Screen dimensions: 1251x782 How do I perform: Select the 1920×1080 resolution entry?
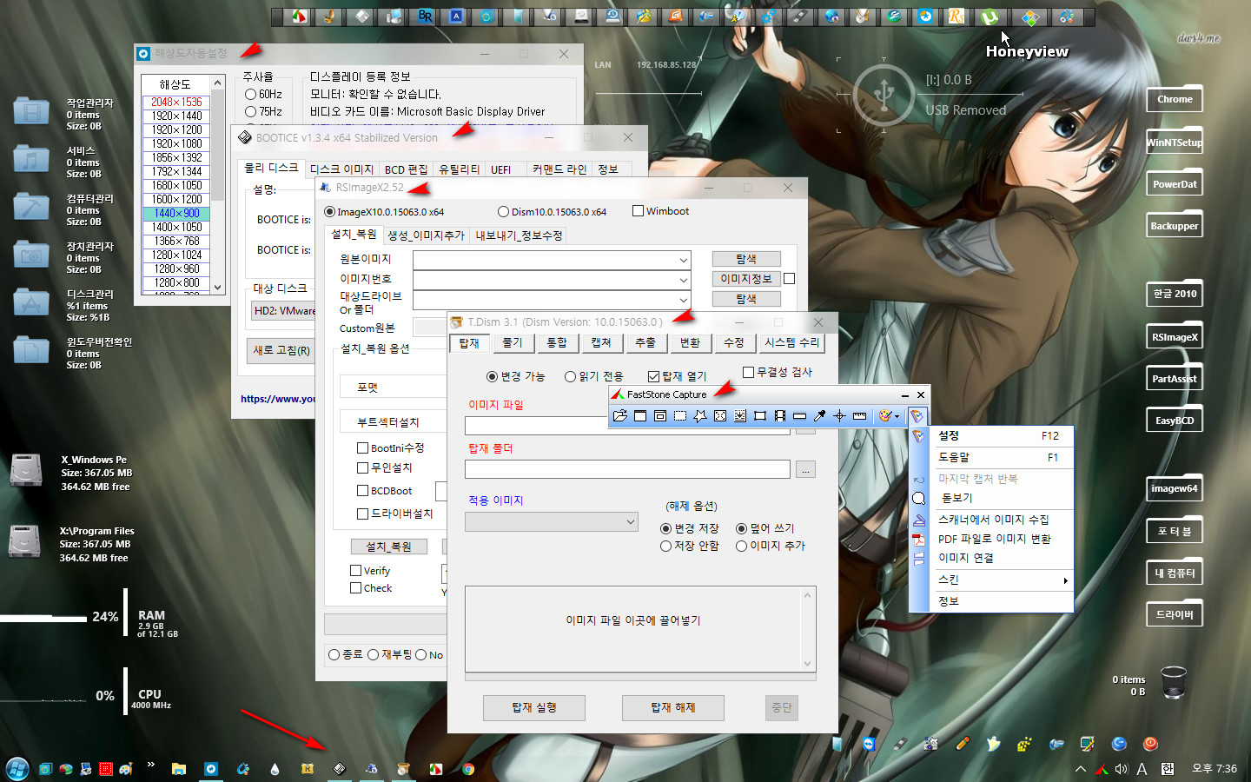(x=177, y=143)
